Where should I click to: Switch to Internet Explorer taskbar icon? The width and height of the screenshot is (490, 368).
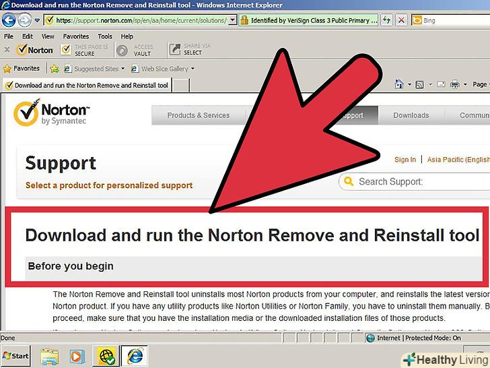[135, 356]
